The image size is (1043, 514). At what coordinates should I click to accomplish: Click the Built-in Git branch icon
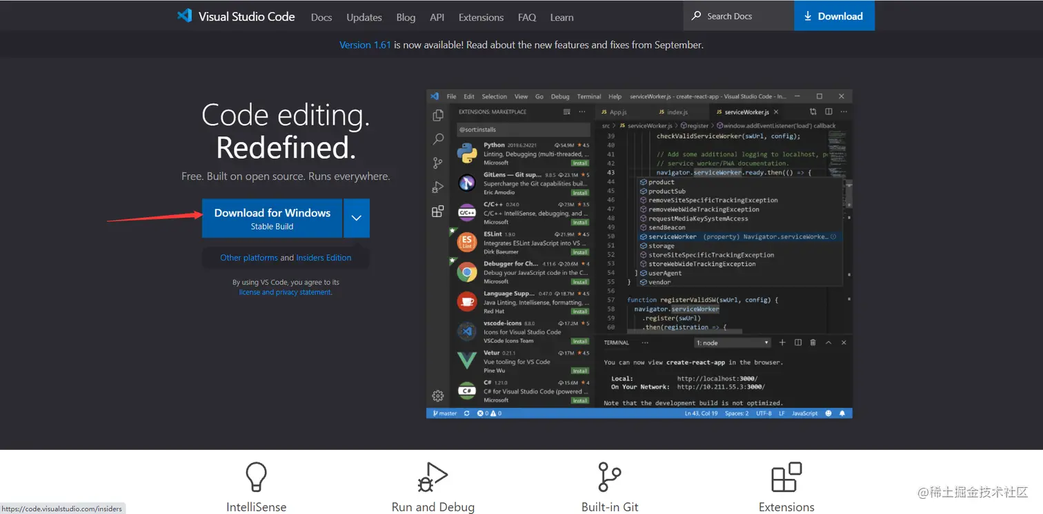pos(609,477)
